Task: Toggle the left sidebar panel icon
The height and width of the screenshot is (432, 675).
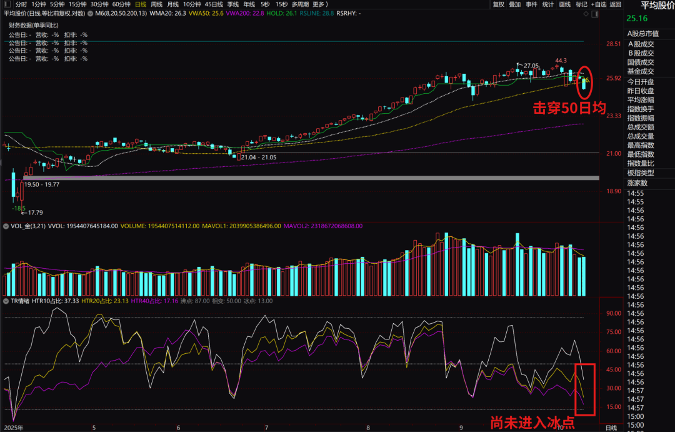Action: (x=7, y=4)
